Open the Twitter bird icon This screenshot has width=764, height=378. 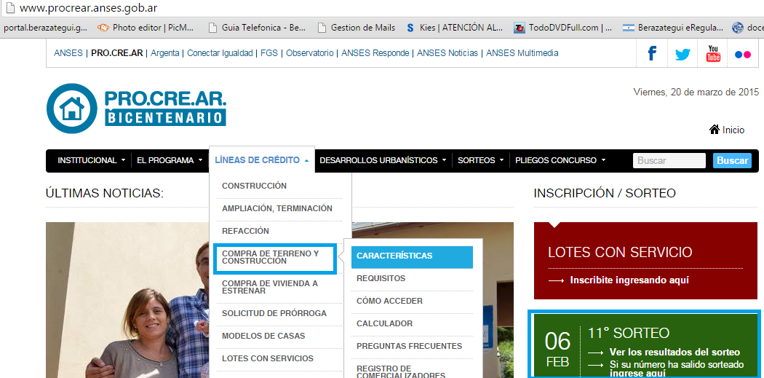683,54
